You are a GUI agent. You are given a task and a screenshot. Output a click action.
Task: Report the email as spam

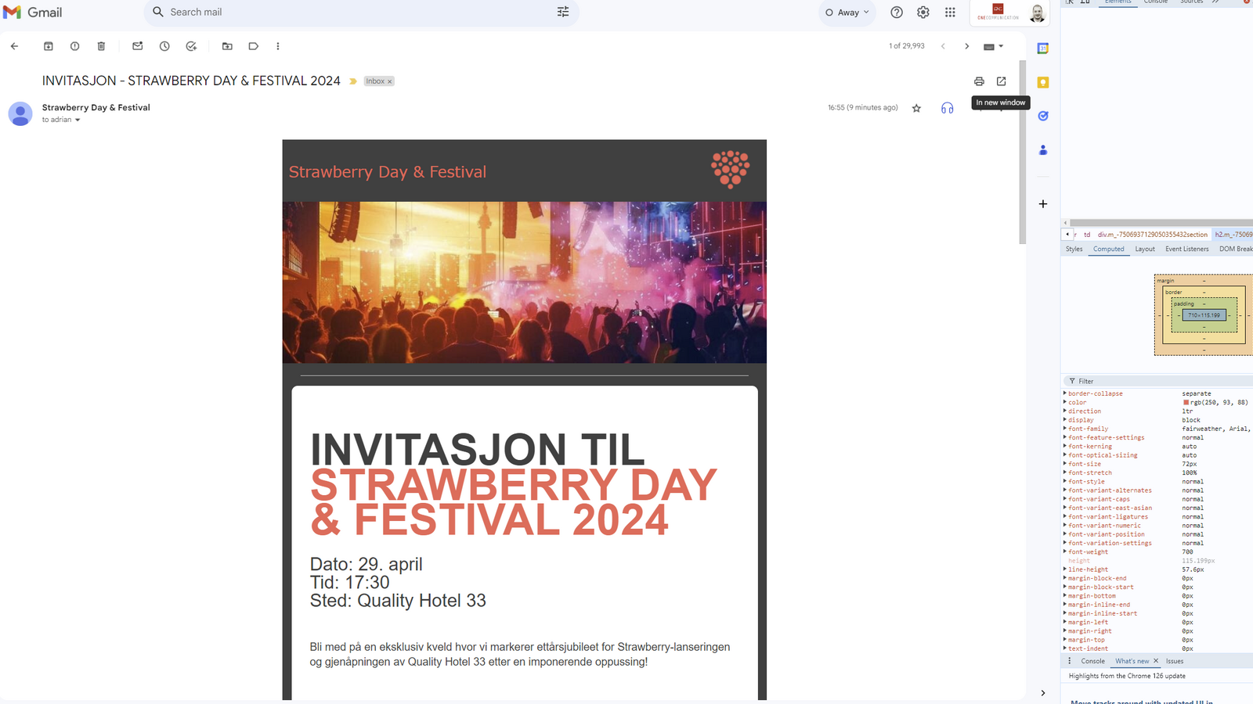tap(74, 46)
